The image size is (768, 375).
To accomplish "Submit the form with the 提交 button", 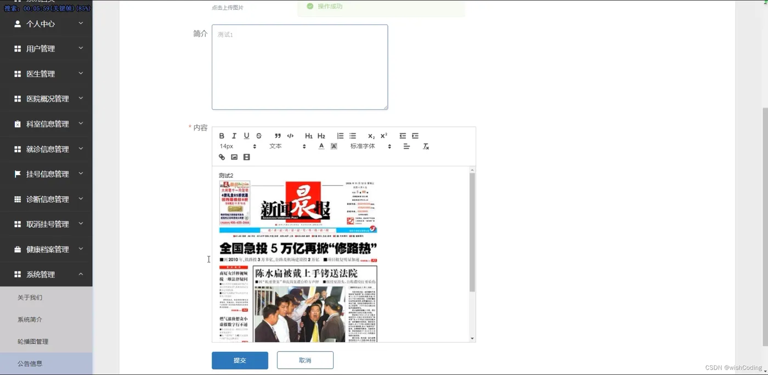I will click(x=240, y=360).
